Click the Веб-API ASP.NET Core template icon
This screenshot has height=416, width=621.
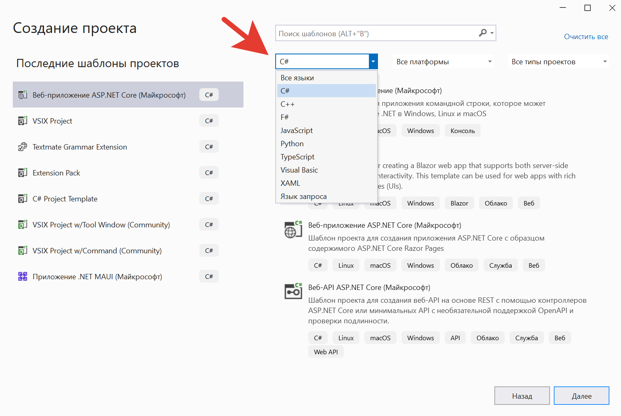point(293,291)
